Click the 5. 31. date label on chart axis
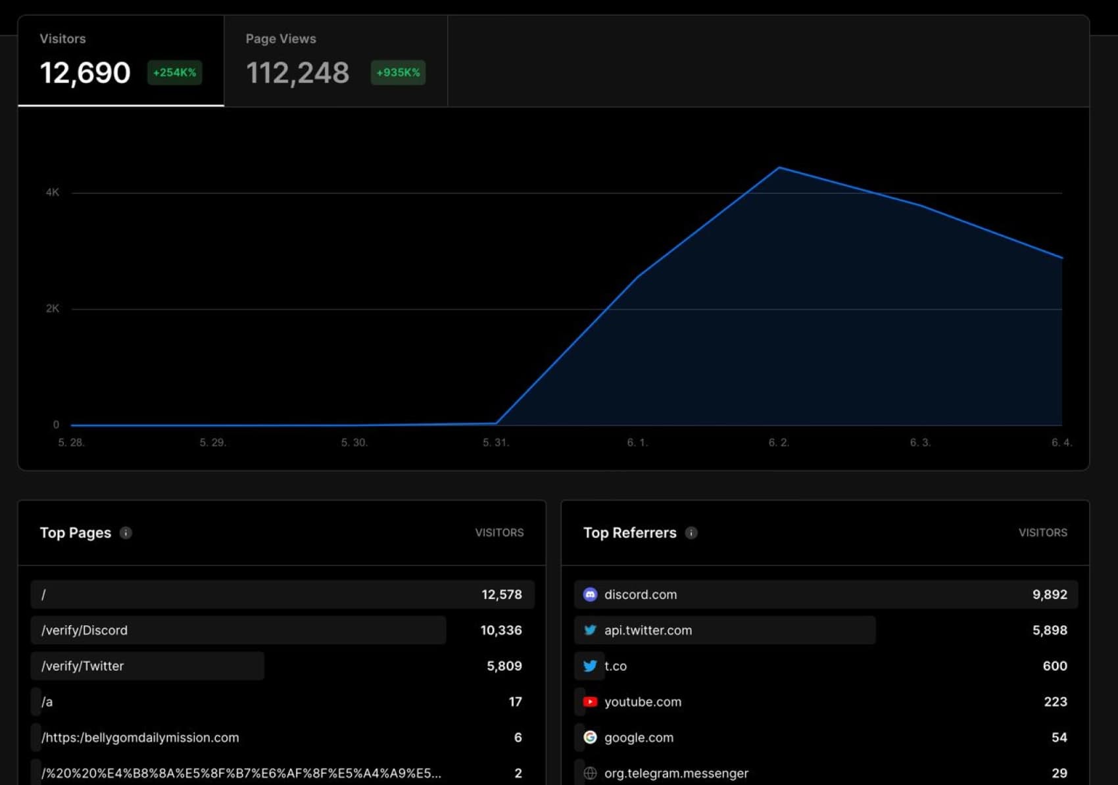 pos(496,442)
